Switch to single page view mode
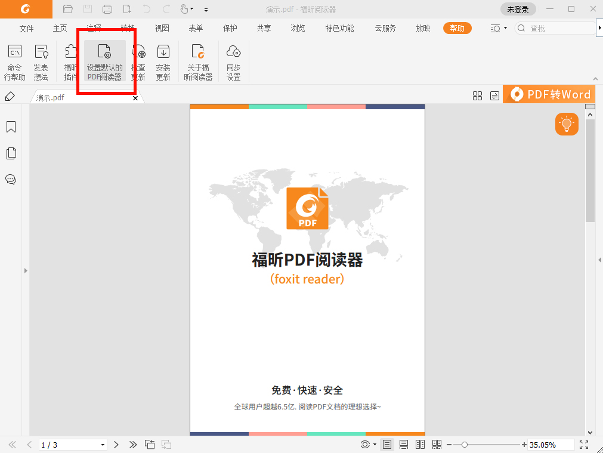Viewport: 603px width, 453px height. point(386,444)
